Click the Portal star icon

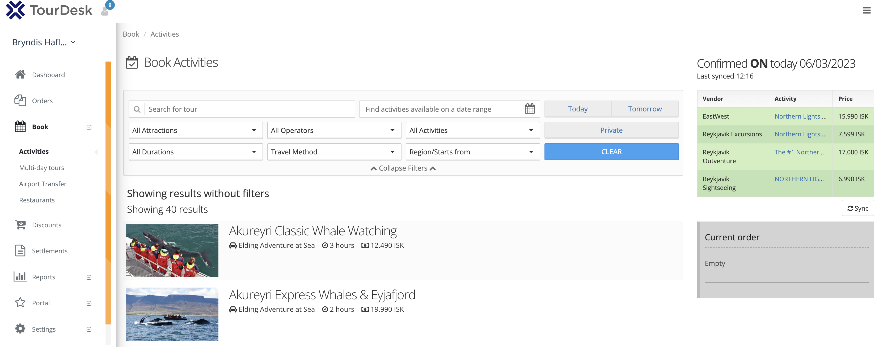tap(20, 302)
